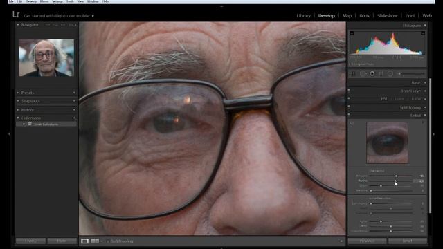Select the Fill zoom option in Navigator
The width and height of the screenshot is (443, 249).
tap(55, 25)
